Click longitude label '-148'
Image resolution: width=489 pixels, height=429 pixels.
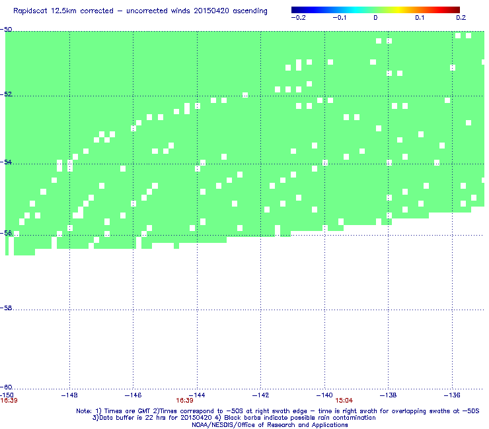(69, 395)
